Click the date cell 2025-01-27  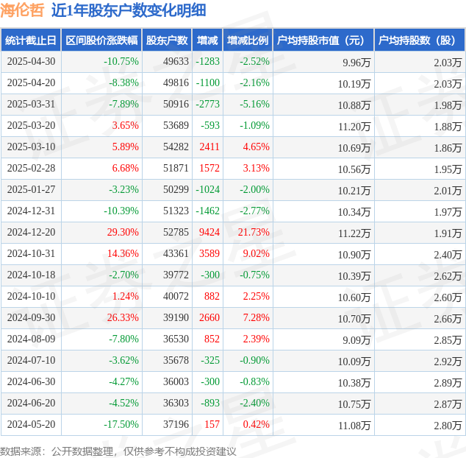coord(31,189)
